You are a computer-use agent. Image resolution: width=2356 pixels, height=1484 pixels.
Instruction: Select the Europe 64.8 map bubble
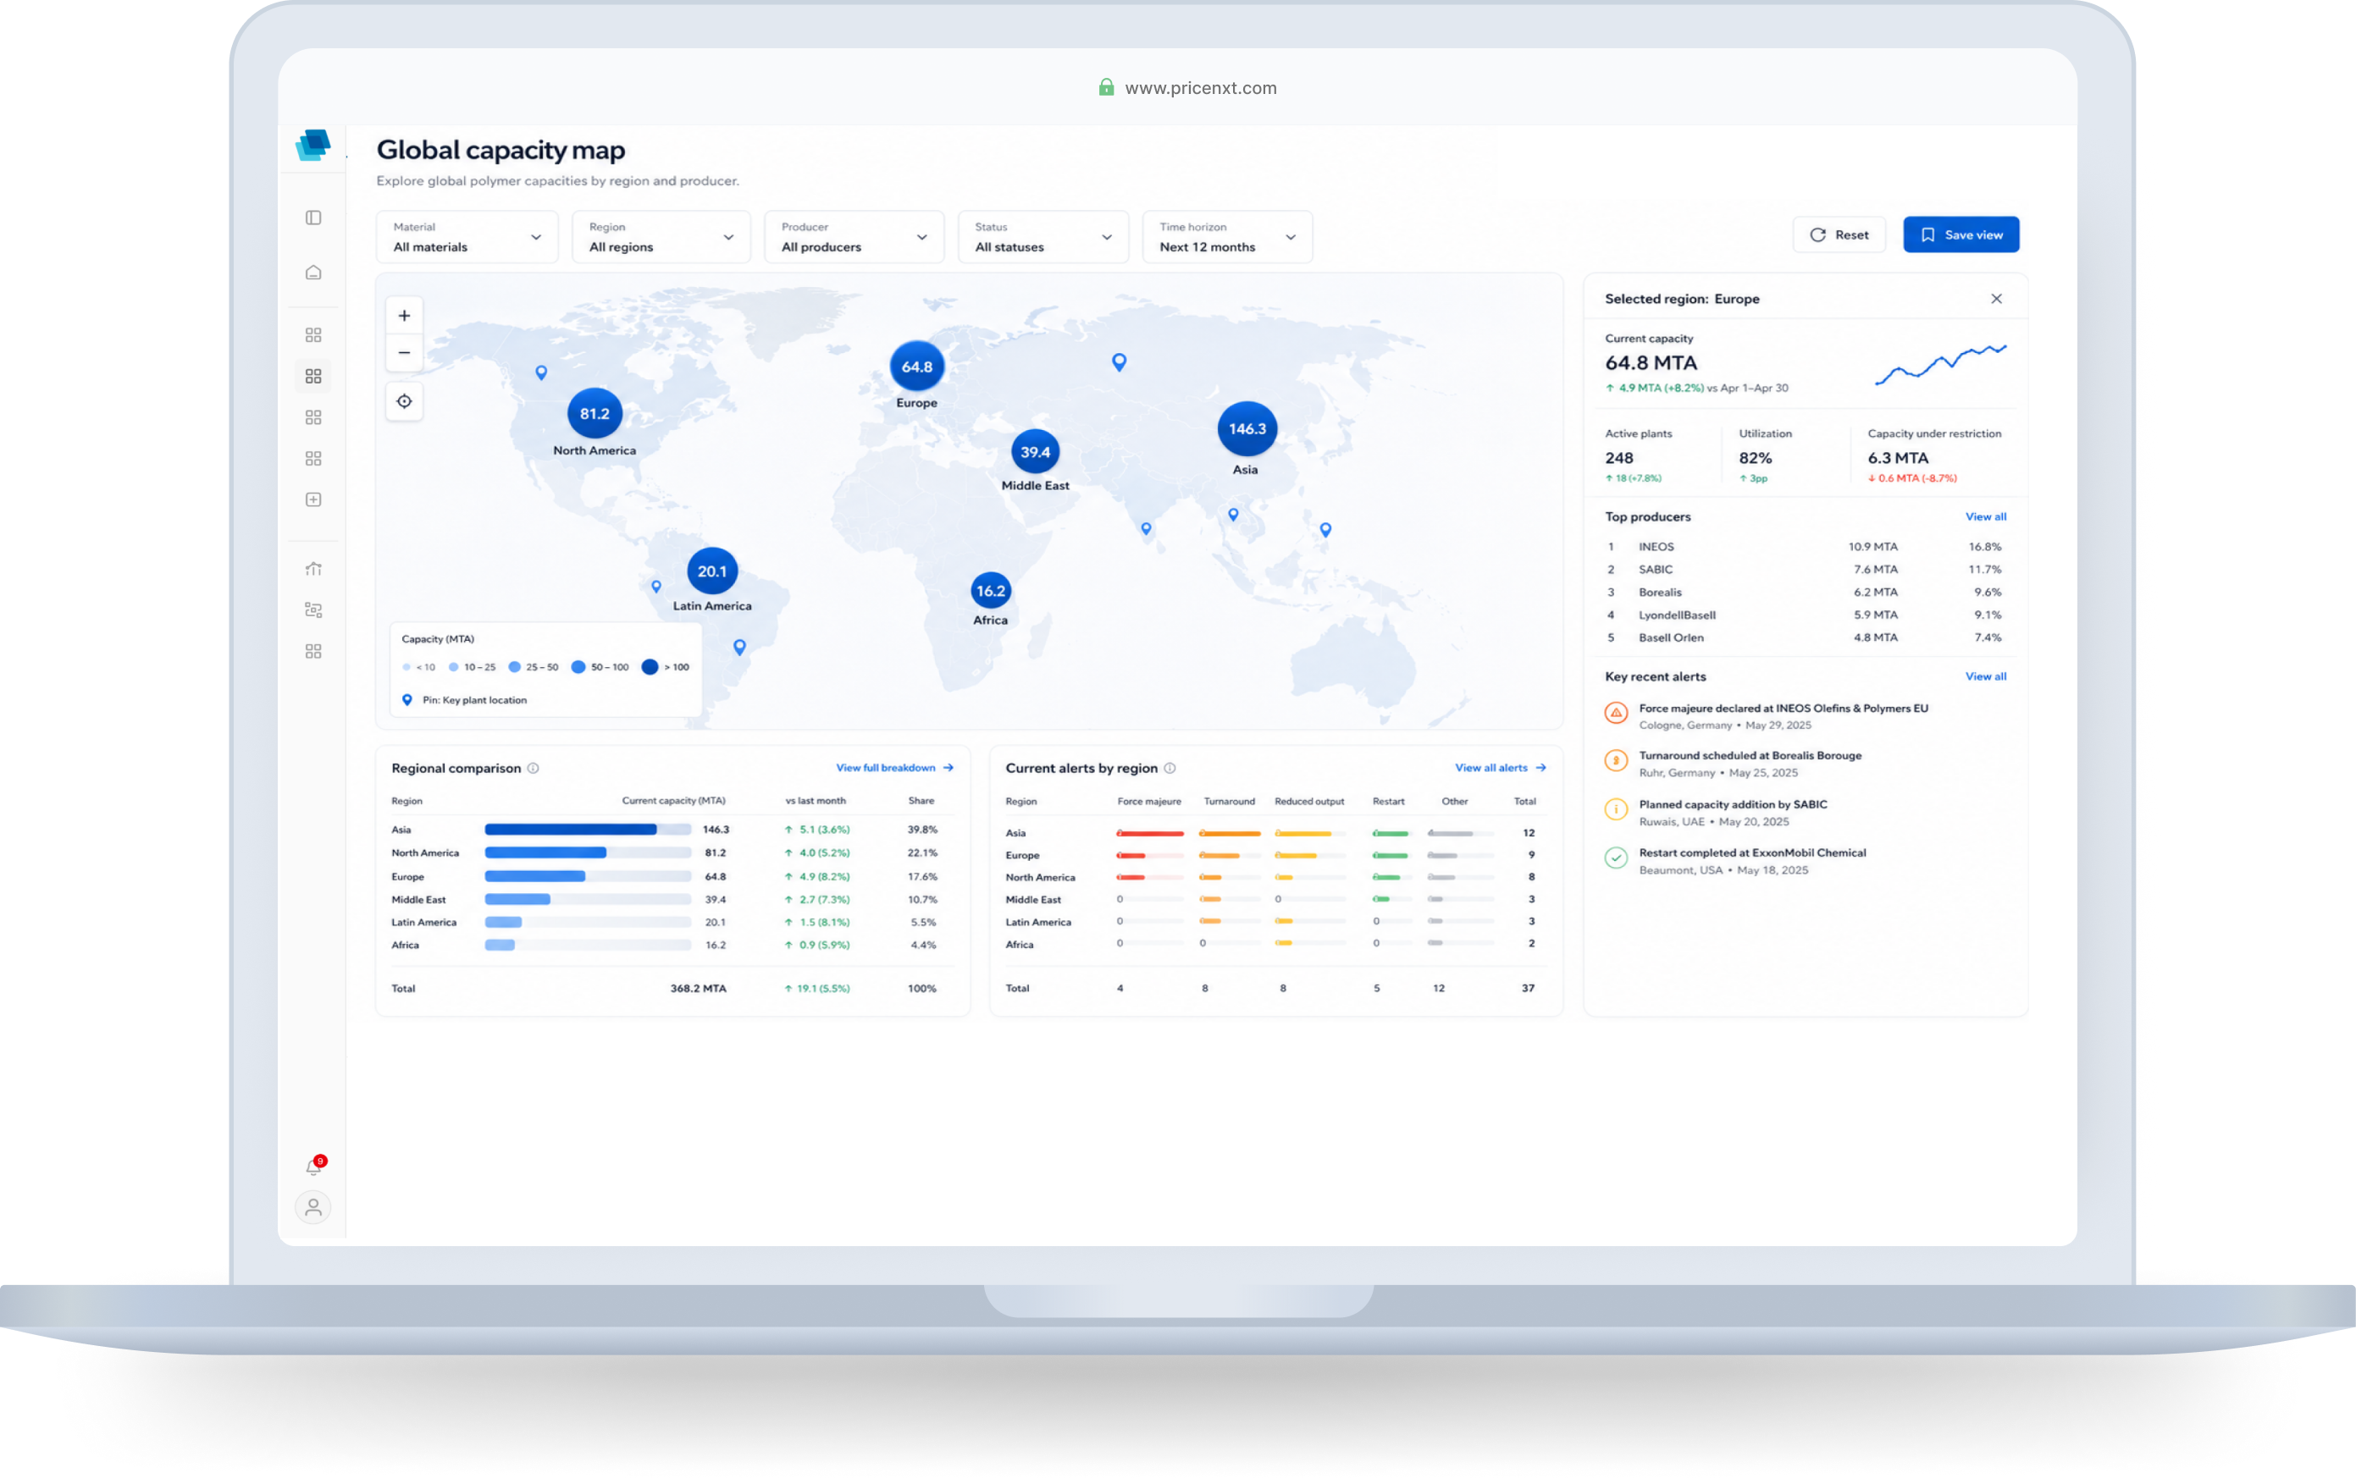click(x=917, y=367)
